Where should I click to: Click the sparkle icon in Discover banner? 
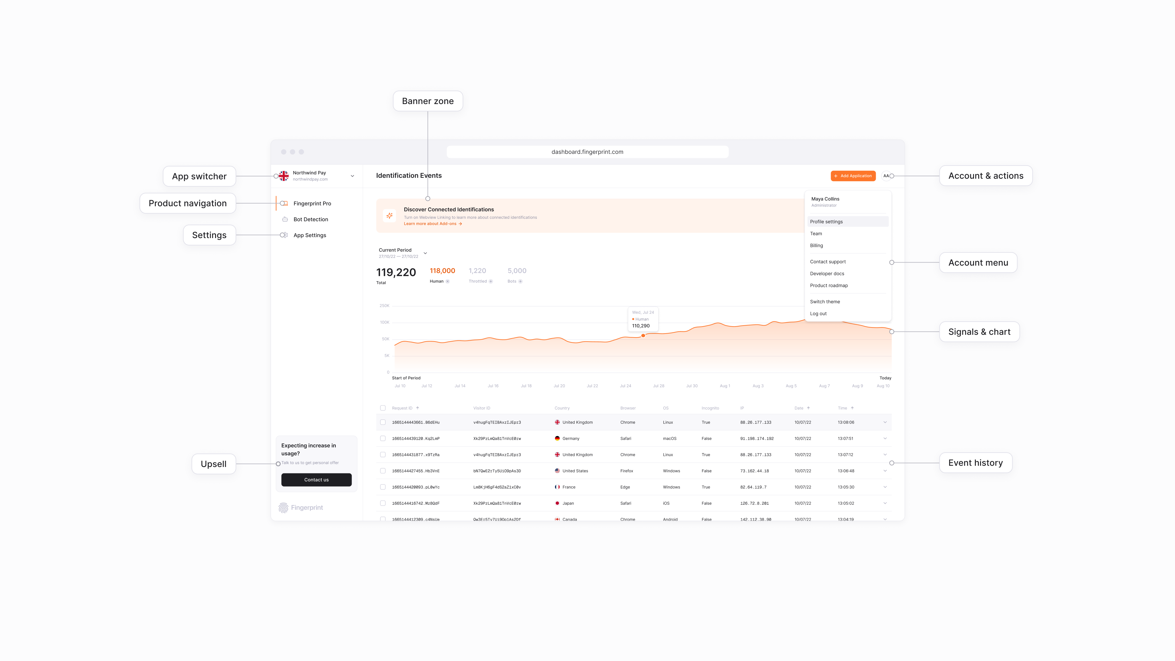pos(390,216)
